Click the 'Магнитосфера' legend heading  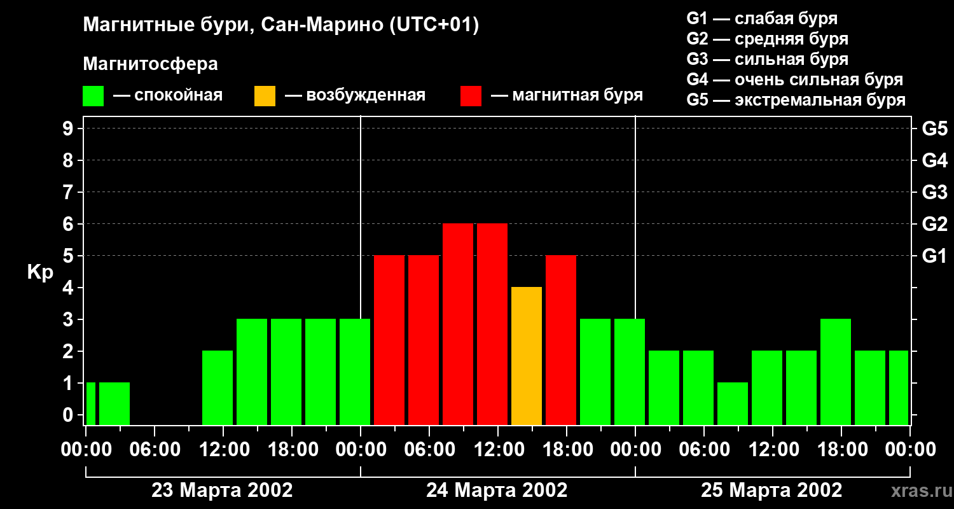[x=150, y=64]
